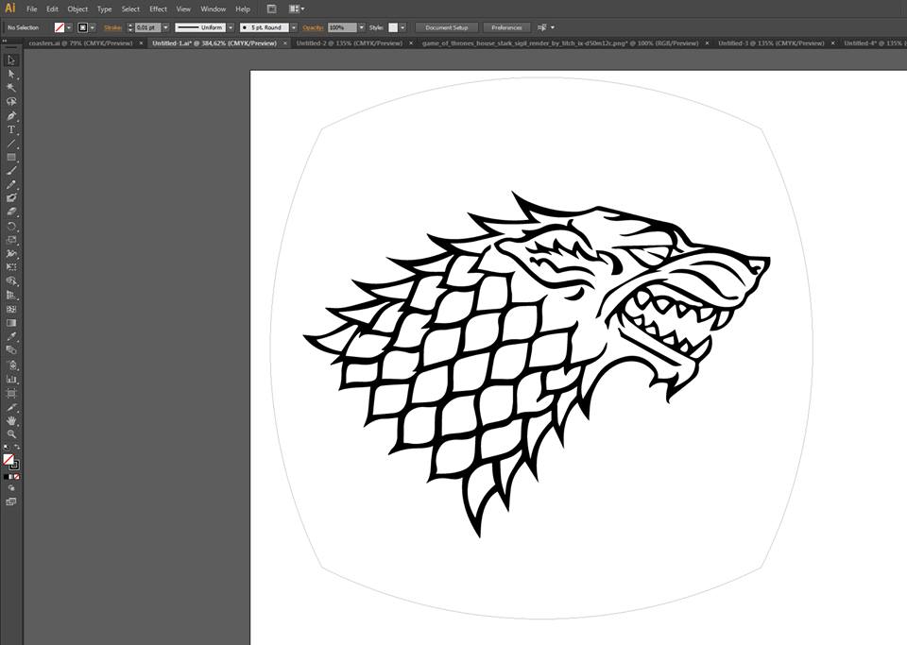Select the Magic Wand tool

pyautogui.click(x=11, y=88)
